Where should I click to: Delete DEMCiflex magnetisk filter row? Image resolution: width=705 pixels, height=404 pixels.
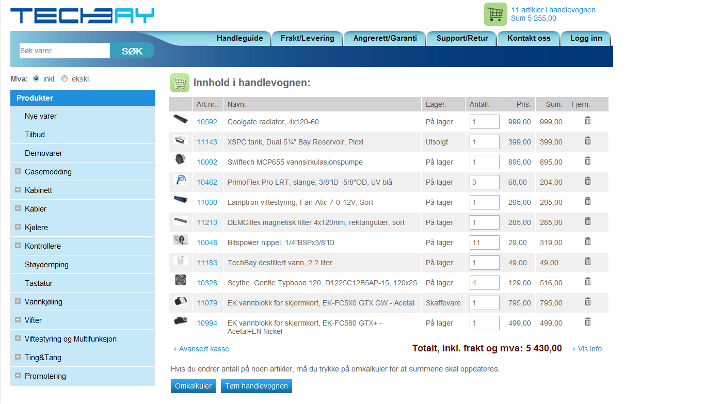coord(587,221)
